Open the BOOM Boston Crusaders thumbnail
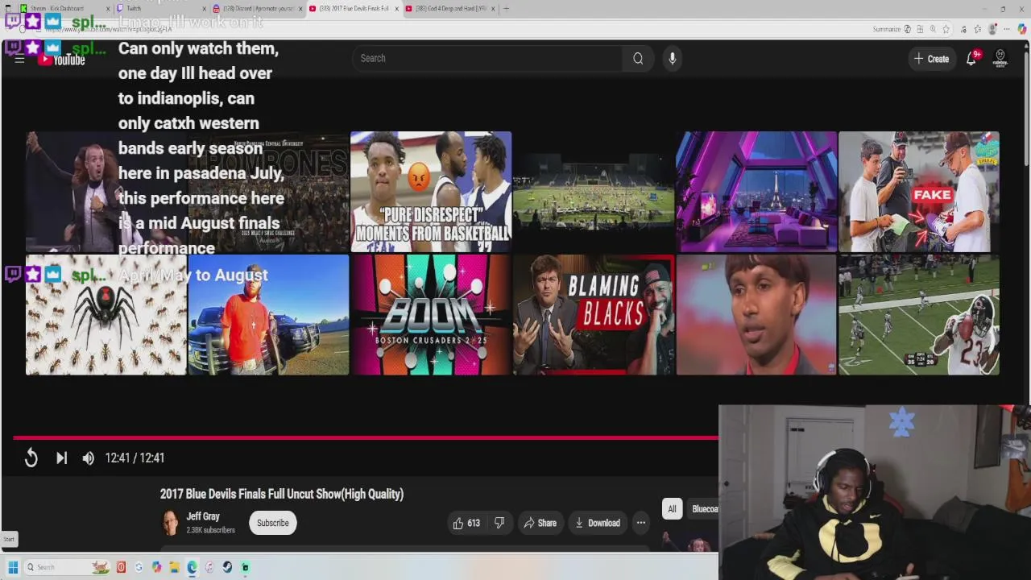The height and width of the screenshot is (580, 1031). 431,315
